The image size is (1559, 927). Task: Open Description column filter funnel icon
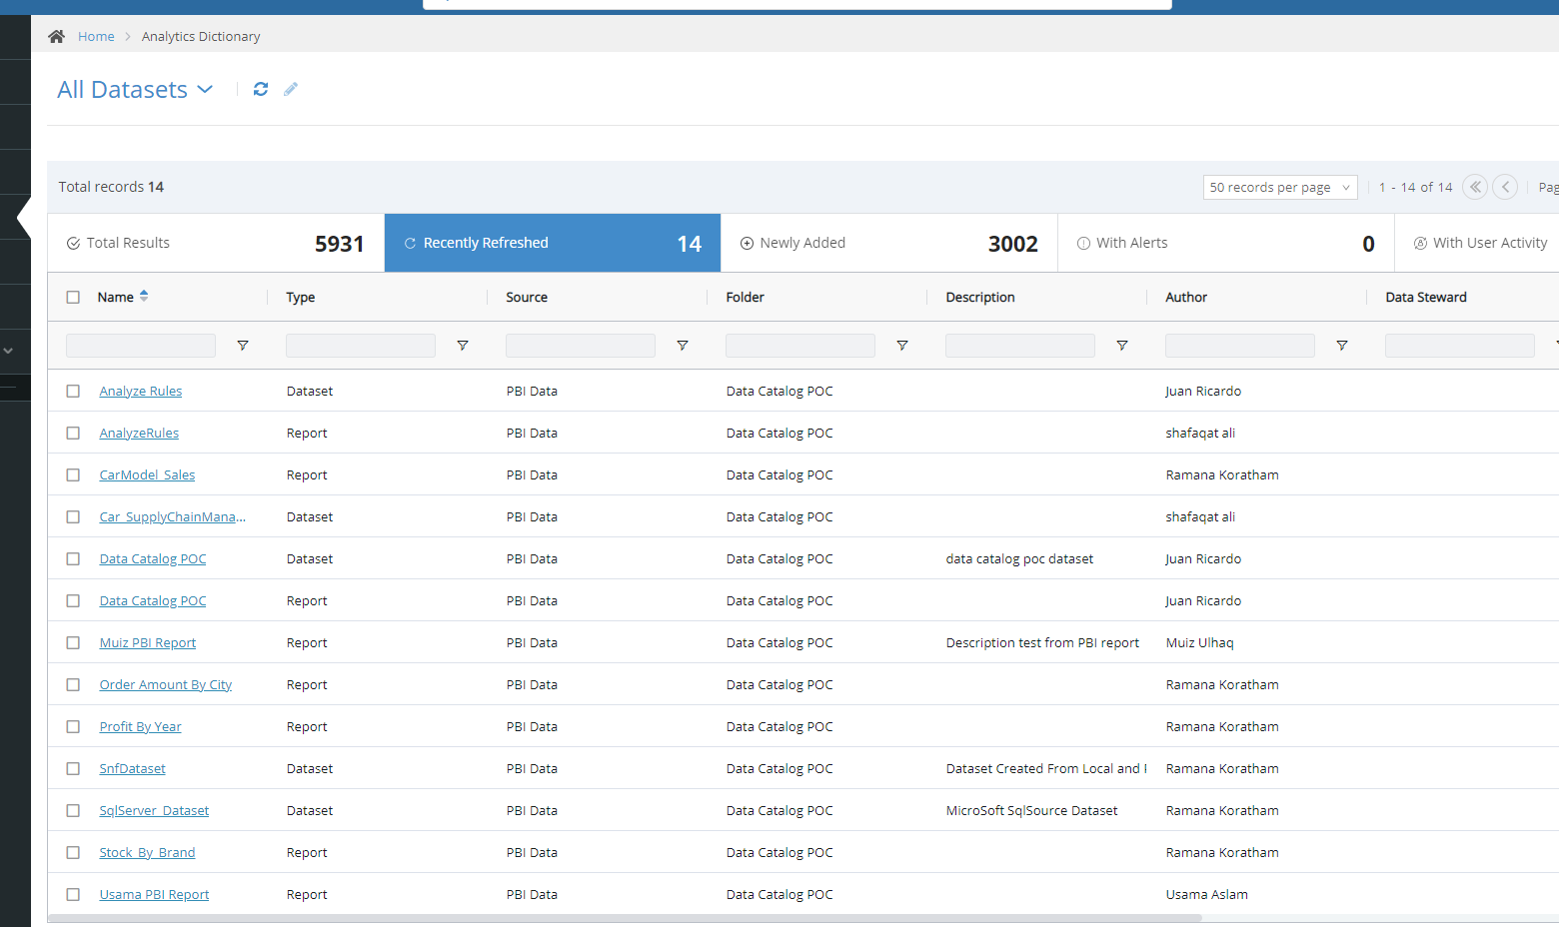1122,346
